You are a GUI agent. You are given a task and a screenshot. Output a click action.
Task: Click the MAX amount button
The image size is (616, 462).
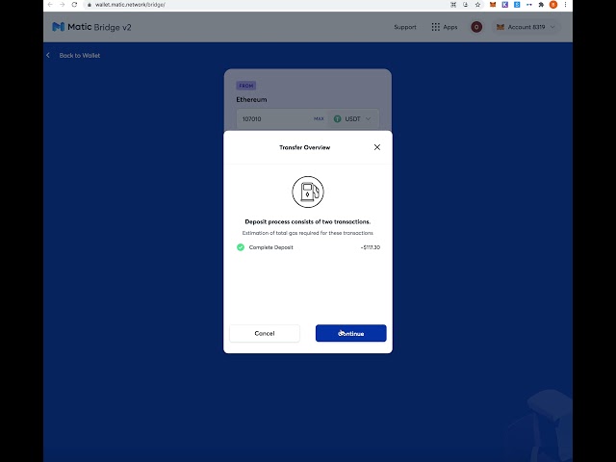(x=319, y=118)
